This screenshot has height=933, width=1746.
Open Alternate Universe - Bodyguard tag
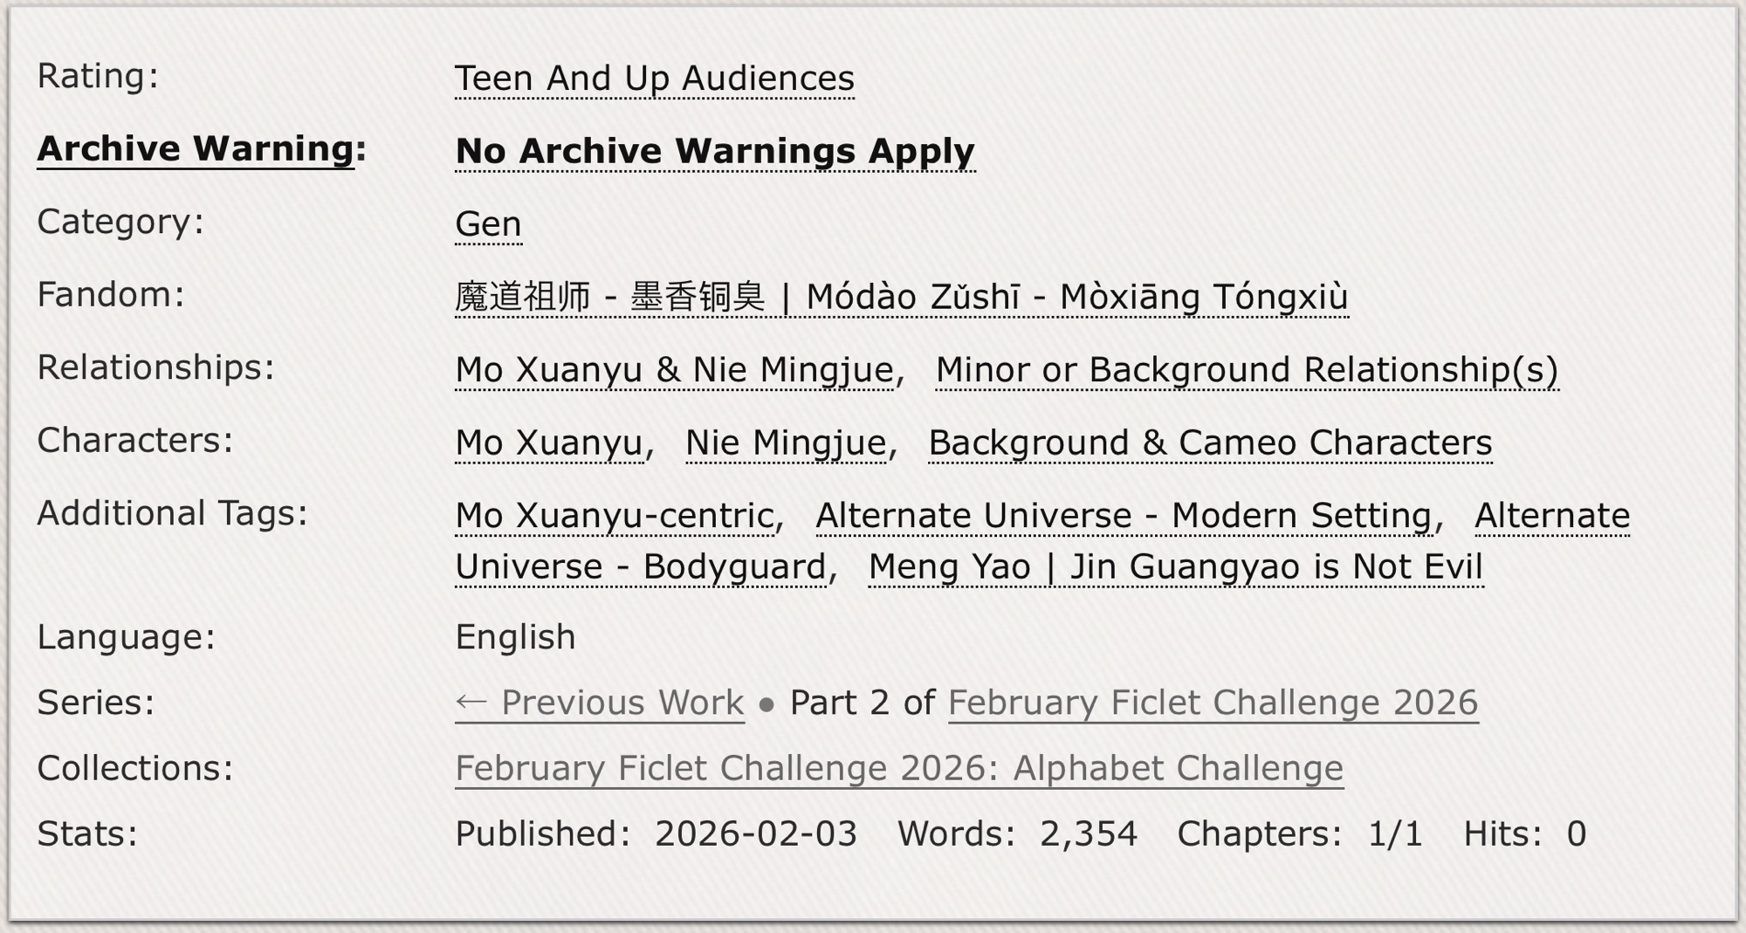coord(640,567)
